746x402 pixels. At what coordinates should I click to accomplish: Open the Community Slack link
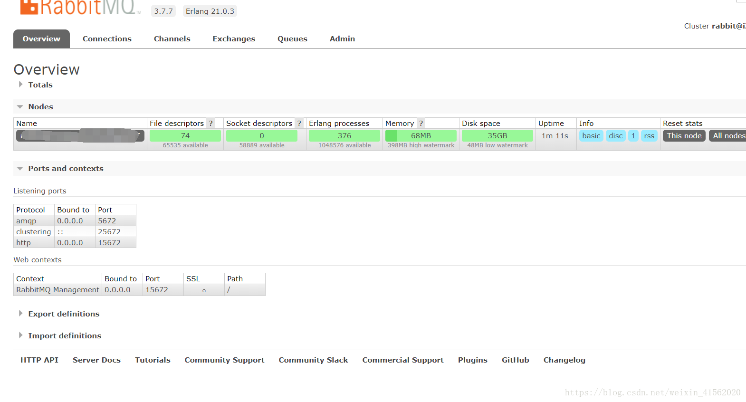pos(313,360)
